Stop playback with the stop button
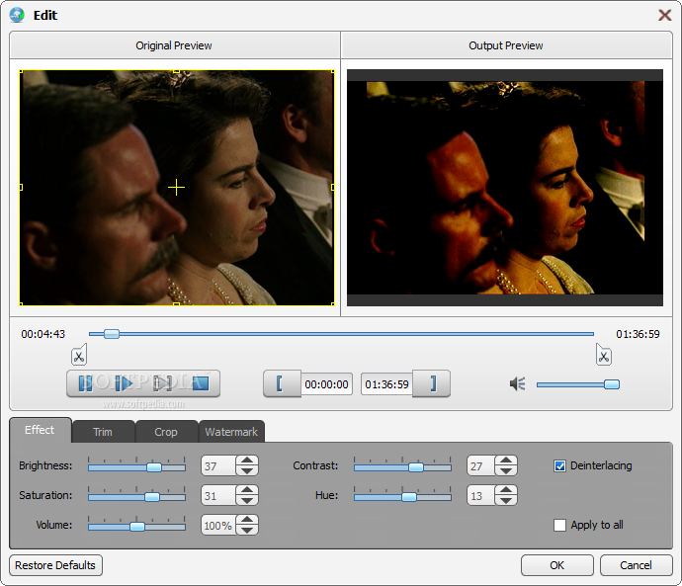 click(201, 383)
